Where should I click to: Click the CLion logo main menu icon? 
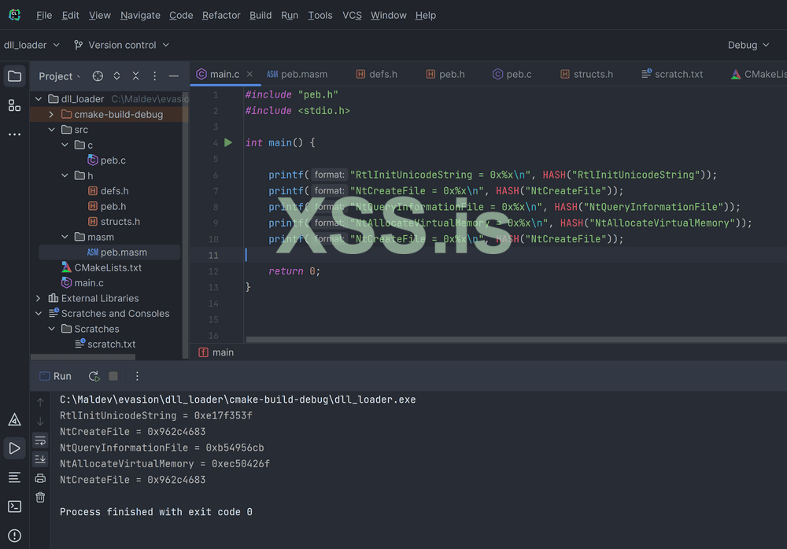[14, 15]
